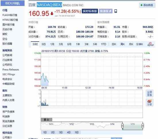Select the YTD chart range tab
The image size is (158, 139).
pyautogui.click(x=103, y=44)
